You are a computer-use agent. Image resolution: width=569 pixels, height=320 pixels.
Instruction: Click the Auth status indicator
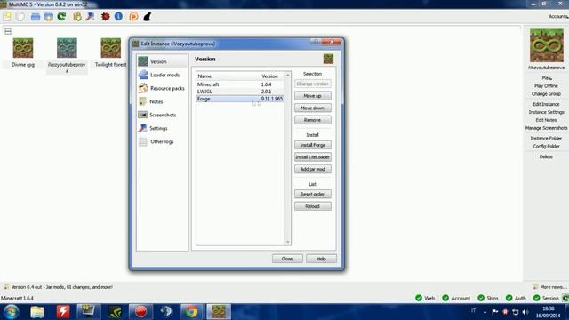pos(516,299)
